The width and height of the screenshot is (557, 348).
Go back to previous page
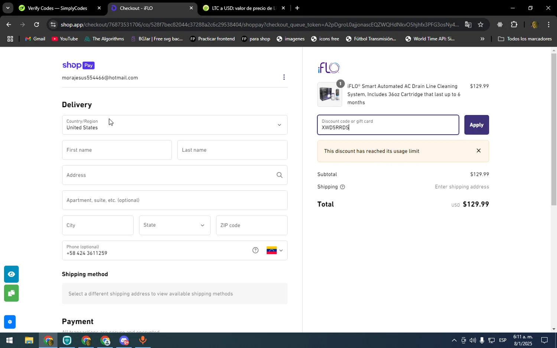click(9, 24)
